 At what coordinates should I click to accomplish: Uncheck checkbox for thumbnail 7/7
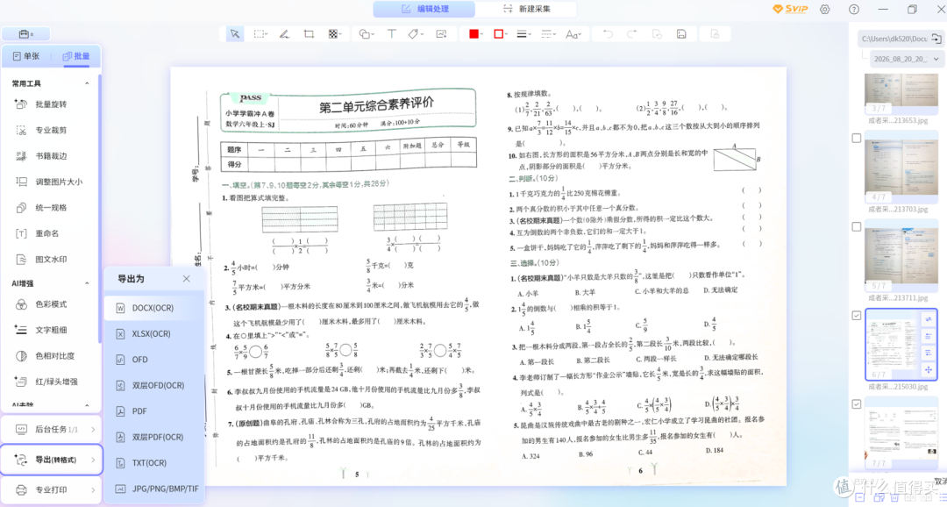coord(857,403)
